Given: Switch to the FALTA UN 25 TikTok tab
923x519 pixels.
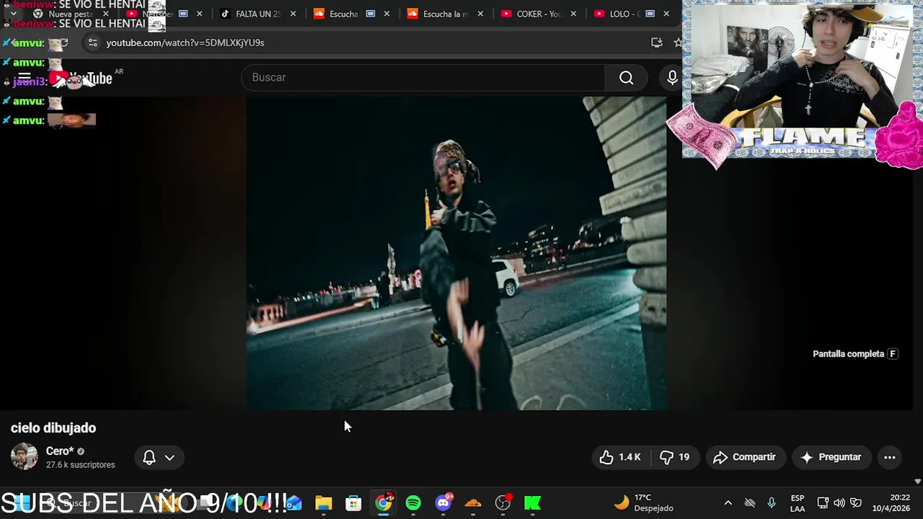Looking at the screenshot, I should click(x=257, y=14).
